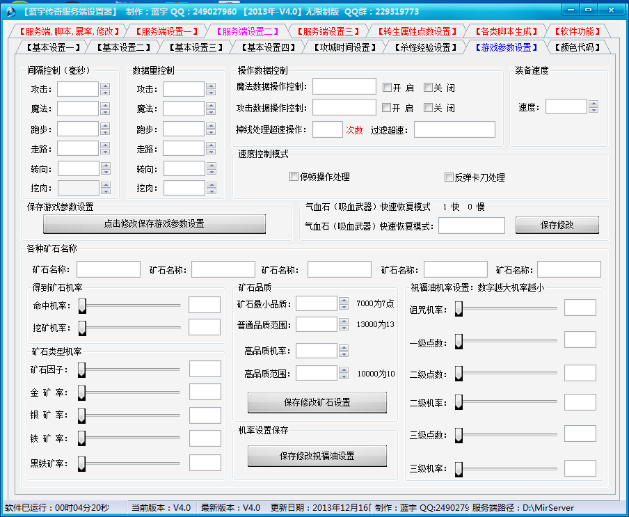The image size is (629, 517).
Task: Increase the 攻击 interval with the up arrow
Action: click(105, 86)
